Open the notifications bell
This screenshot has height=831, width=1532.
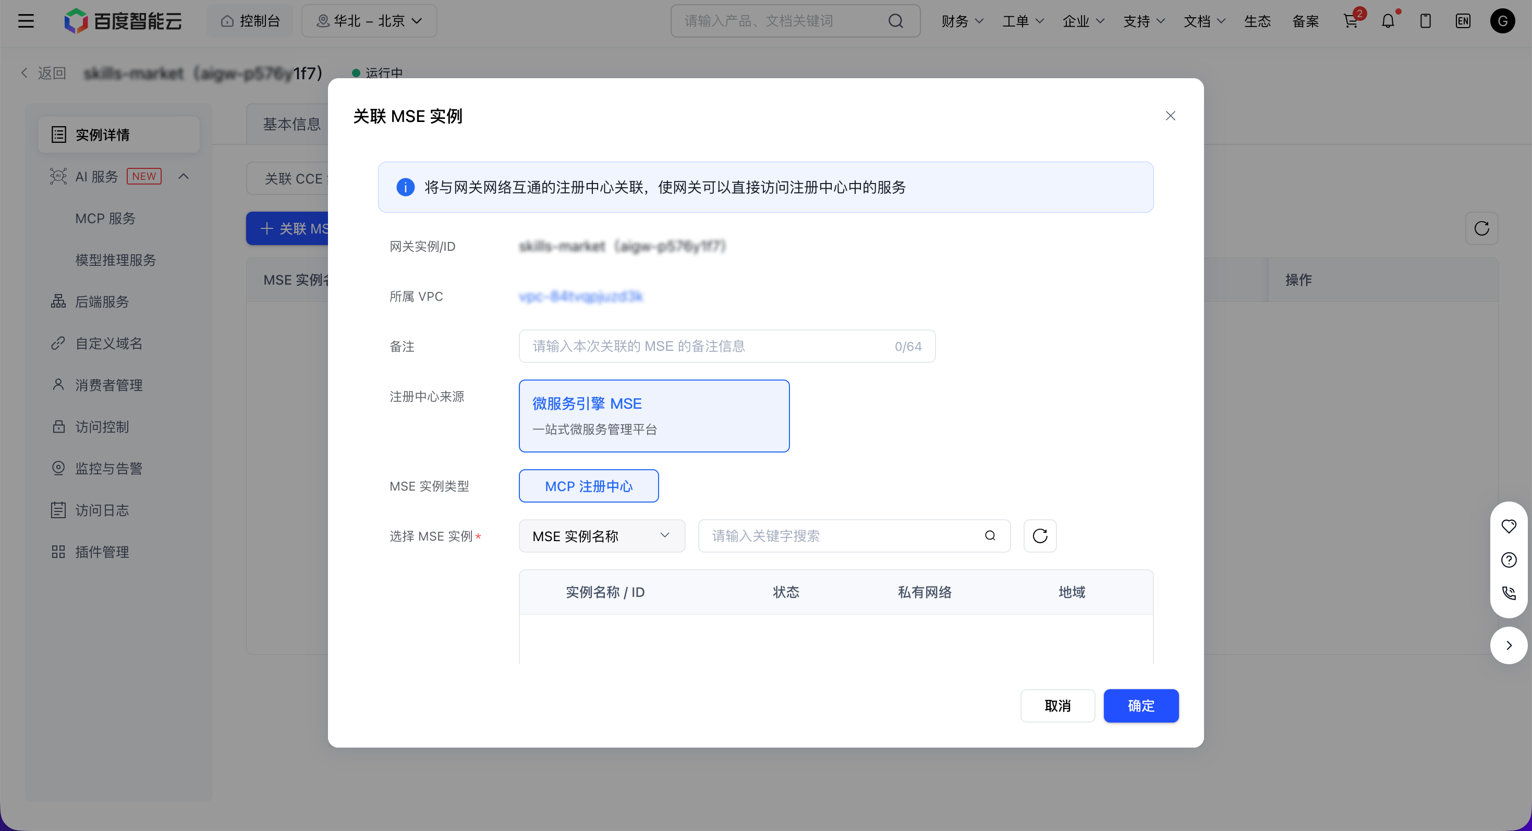(x=1388, y=21)
